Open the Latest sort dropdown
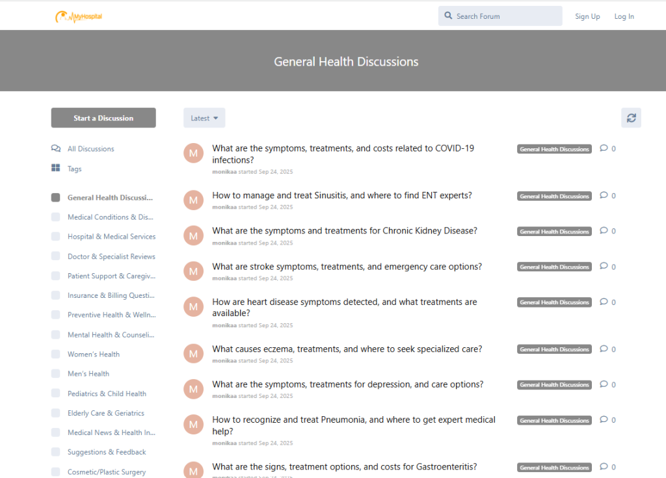666x478 pixels. tap(204, 118)
